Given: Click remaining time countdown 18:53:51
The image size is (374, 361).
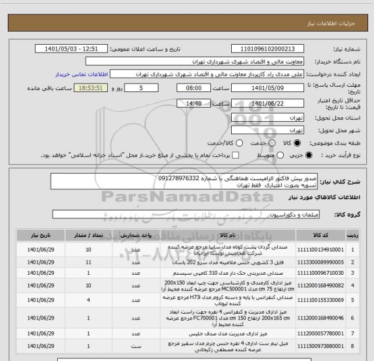Looking at the screenshot, I should pos(91,88).
